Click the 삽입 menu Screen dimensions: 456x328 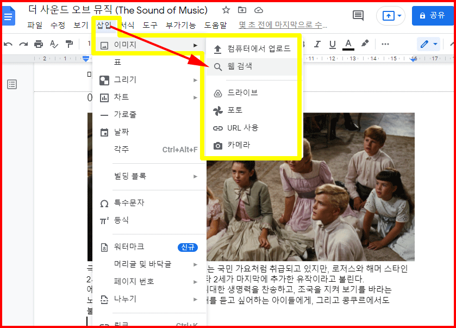pyautogui.click(x=104, y=26)
